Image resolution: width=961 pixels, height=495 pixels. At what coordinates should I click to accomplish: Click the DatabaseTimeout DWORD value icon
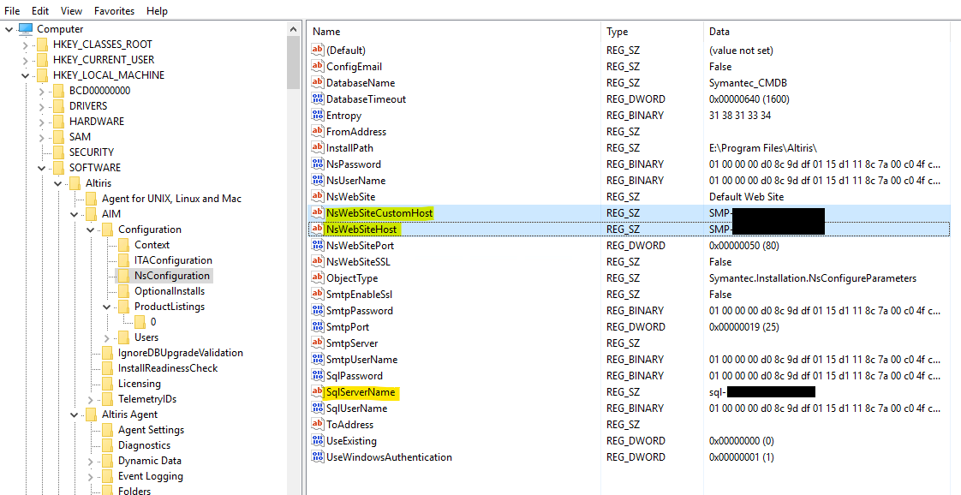[x=318, y=99]
